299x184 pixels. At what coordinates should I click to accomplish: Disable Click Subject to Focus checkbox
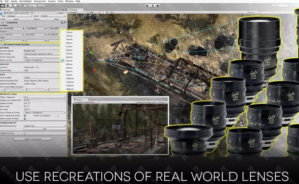click(25, 115)
